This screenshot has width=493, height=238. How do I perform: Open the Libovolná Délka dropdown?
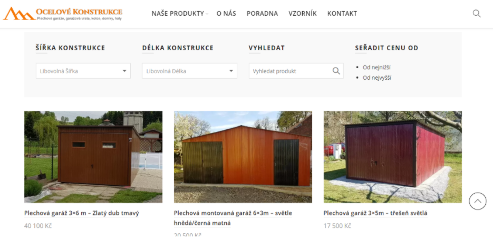pos(190,71)
